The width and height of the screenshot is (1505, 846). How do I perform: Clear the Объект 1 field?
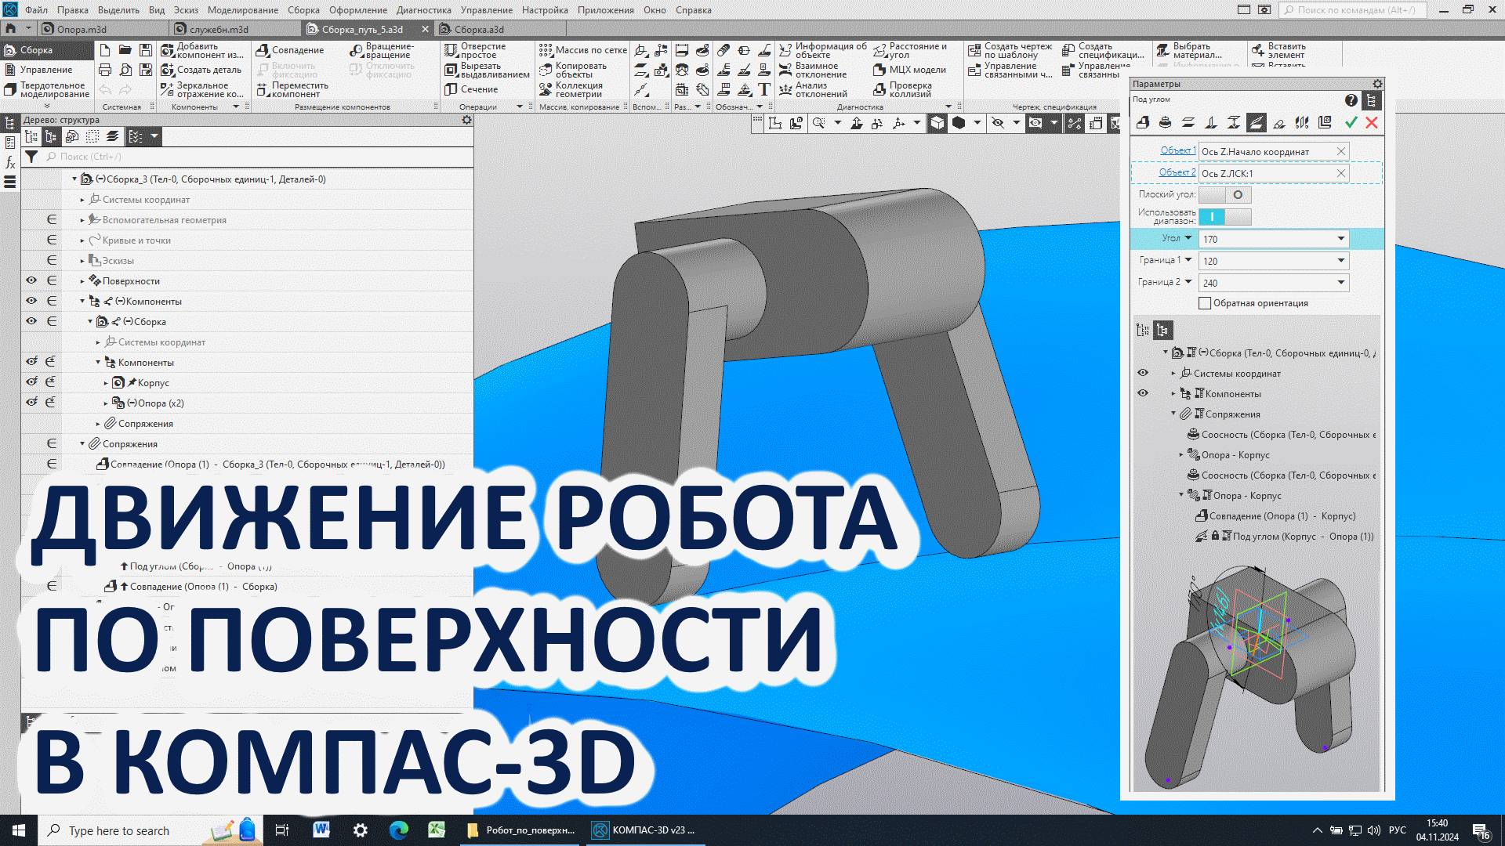[x=1340, y=151]
